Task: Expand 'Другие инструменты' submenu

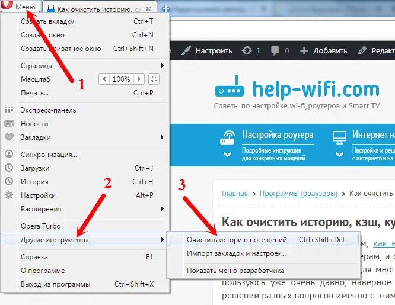Action: (x=84, y=240)
